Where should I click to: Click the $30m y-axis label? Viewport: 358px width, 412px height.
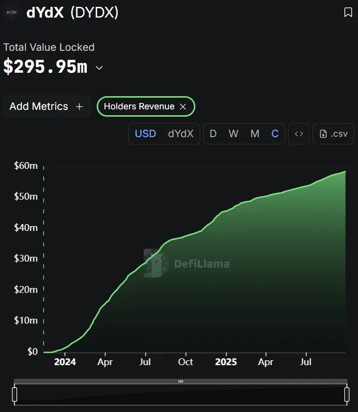[x=26, y=259]
